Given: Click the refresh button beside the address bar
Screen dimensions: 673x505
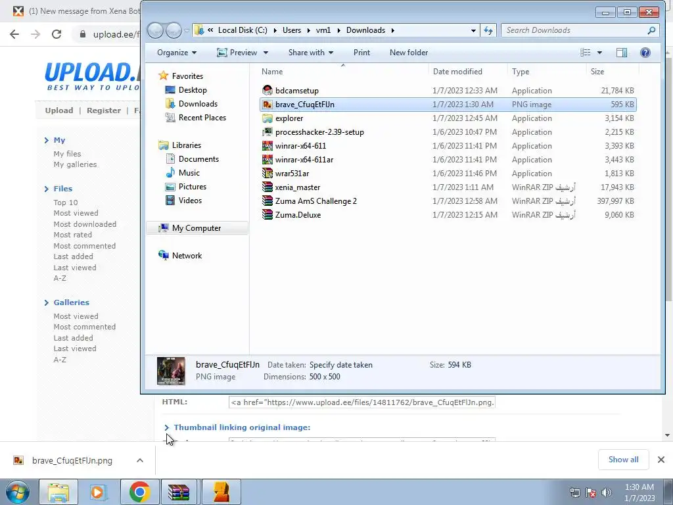Looking at the screenshot, I should [488, 30].
